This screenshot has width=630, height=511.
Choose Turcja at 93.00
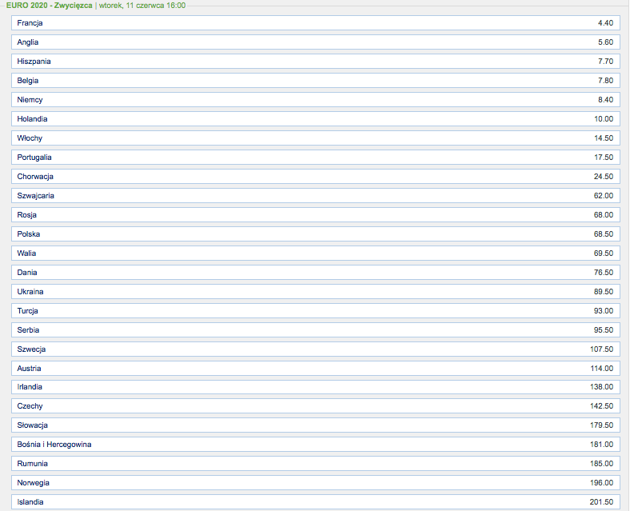[315, 311]
